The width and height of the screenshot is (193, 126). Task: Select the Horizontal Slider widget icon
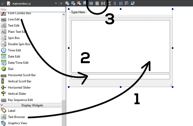click(3, 88)
